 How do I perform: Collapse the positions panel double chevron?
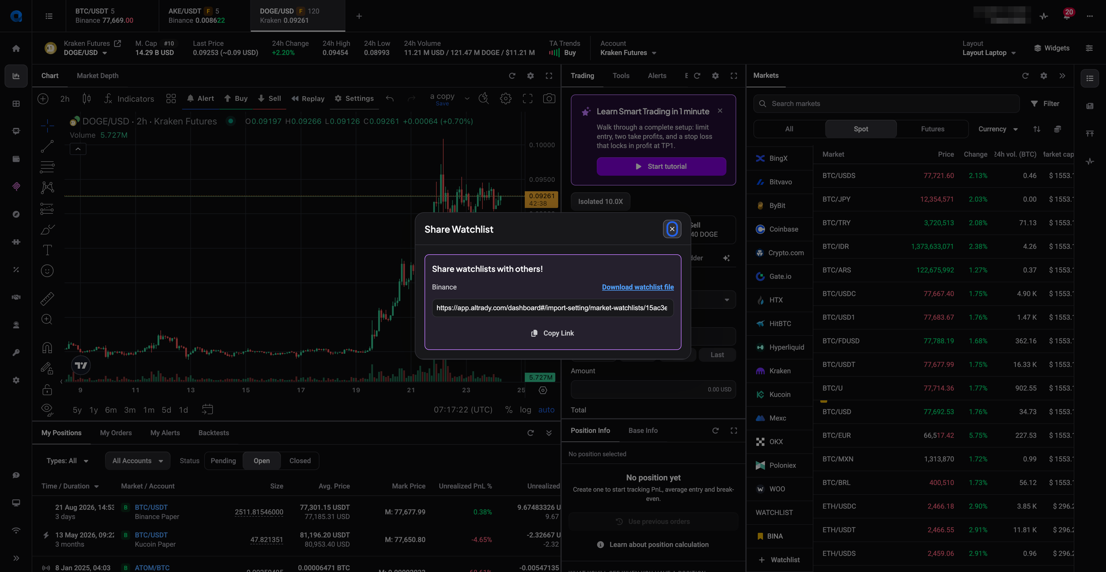549,433
